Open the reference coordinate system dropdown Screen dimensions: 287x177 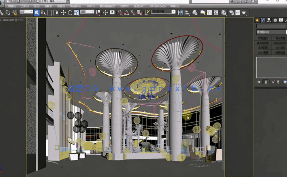pos(87,12)
